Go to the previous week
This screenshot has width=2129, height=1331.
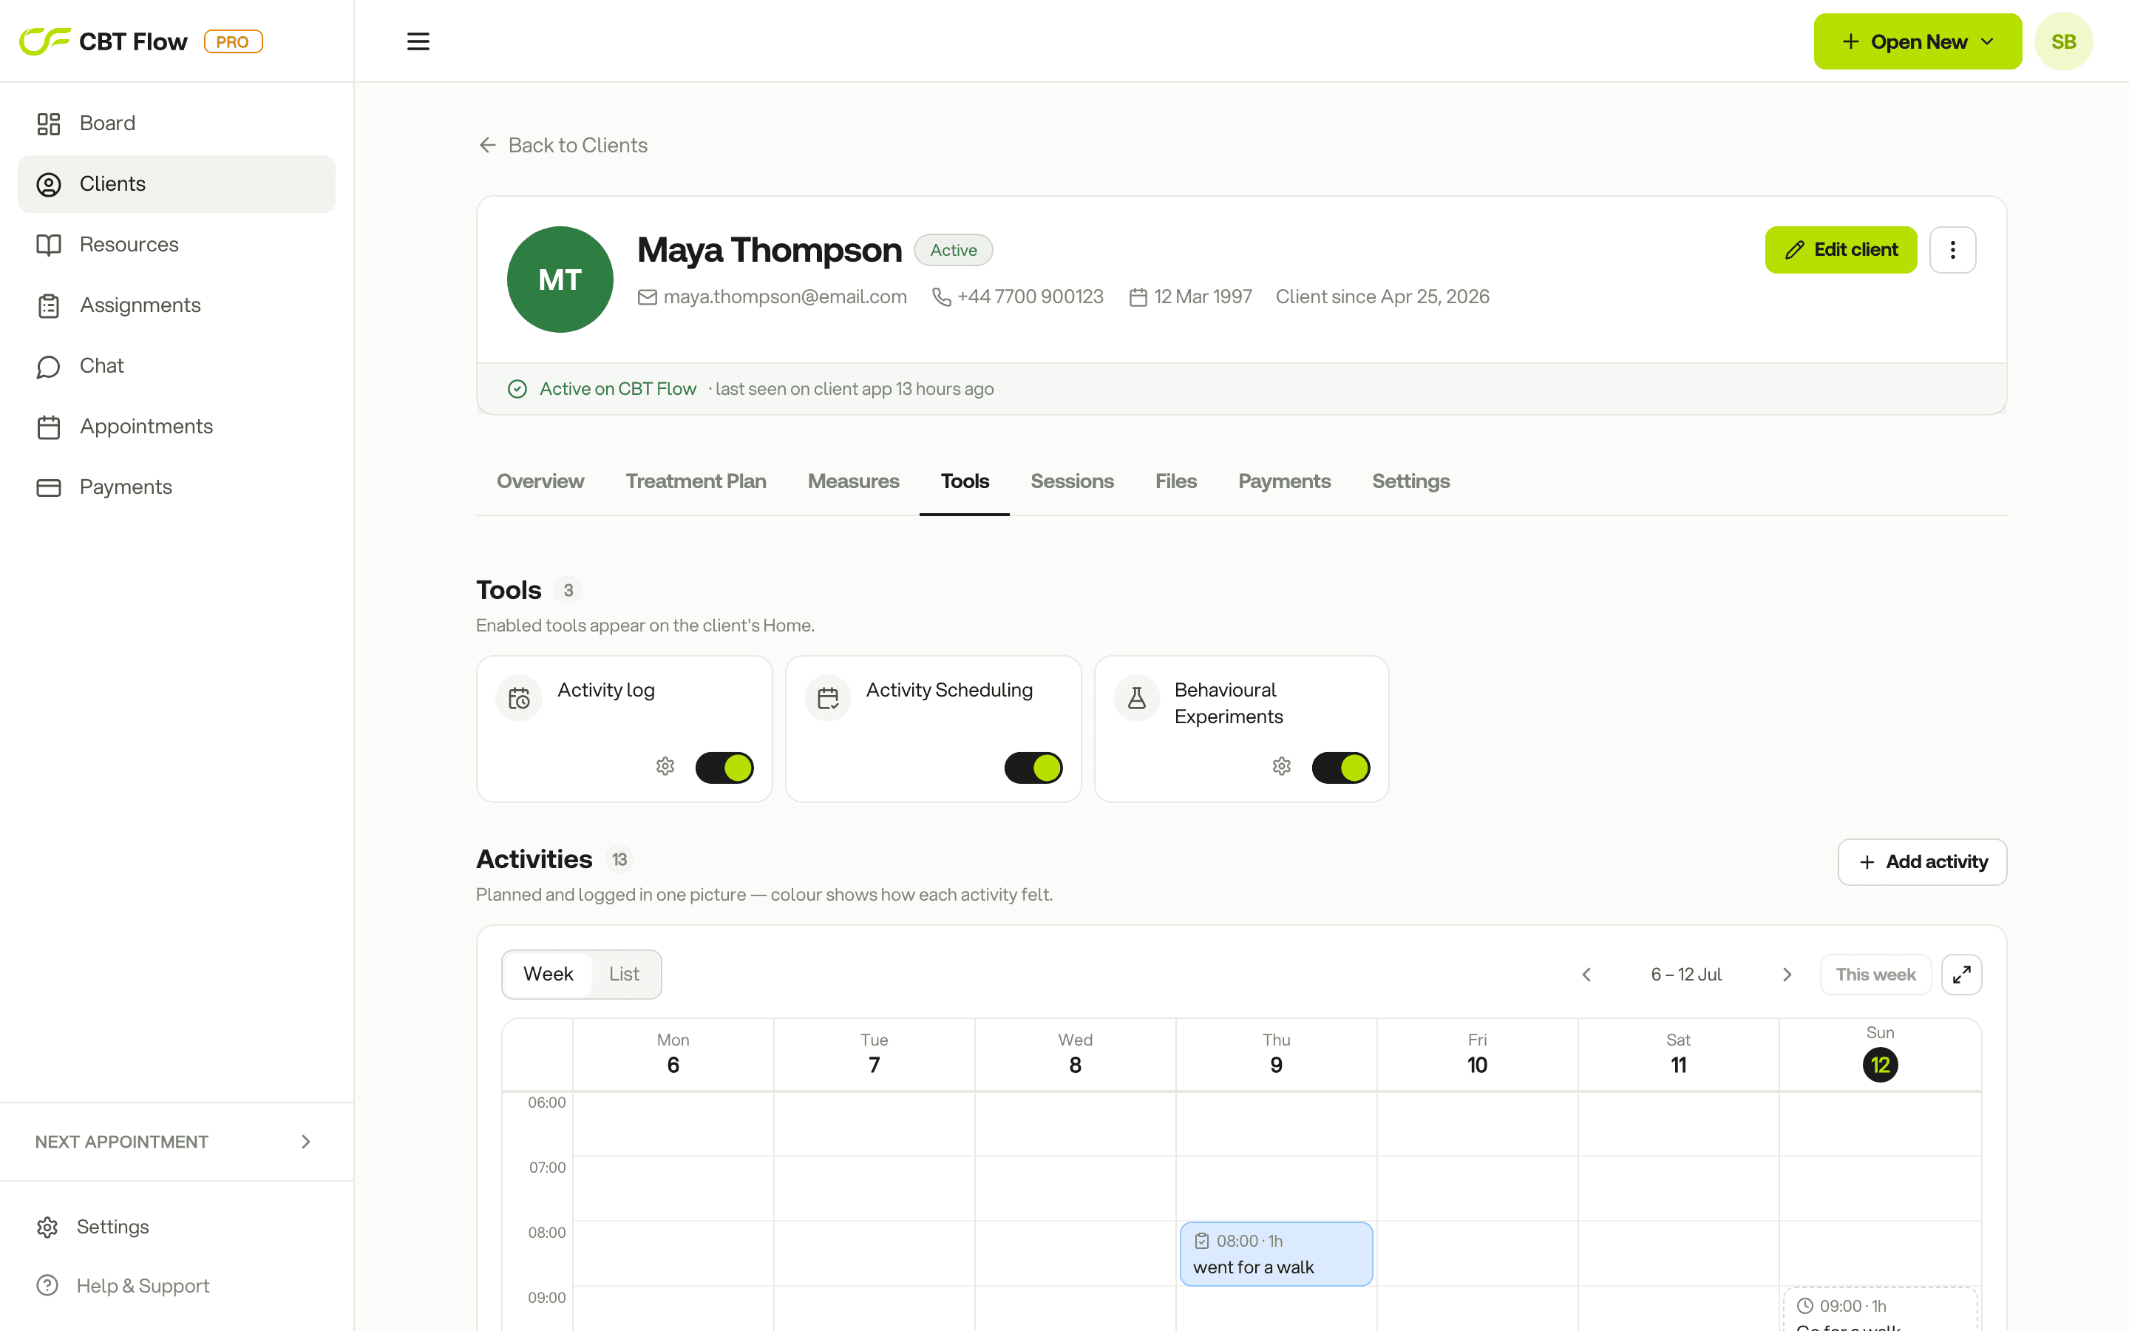coord(1586,975)
